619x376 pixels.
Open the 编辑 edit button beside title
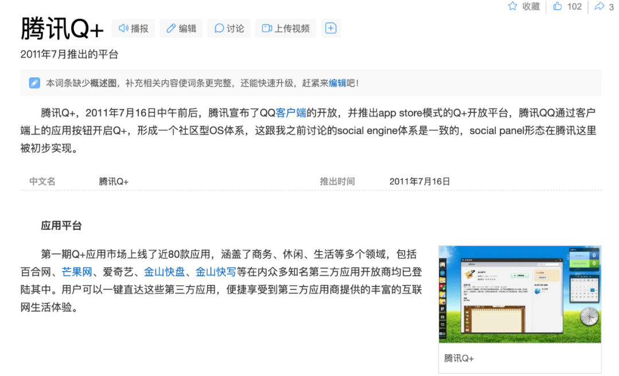181,29
